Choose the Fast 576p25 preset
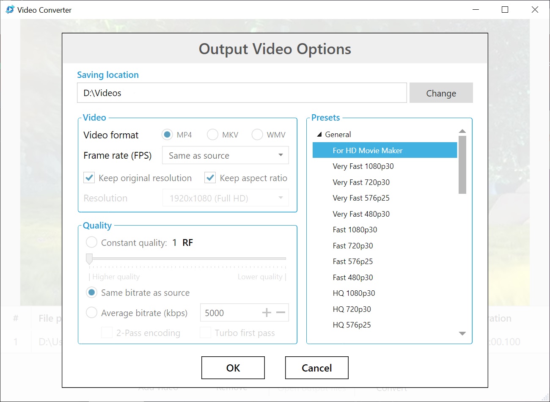 [352, 262]
